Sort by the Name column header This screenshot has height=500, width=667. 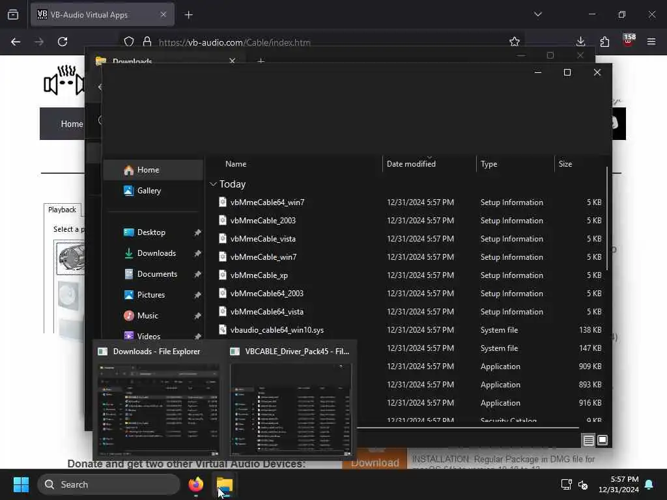[236, 164]
